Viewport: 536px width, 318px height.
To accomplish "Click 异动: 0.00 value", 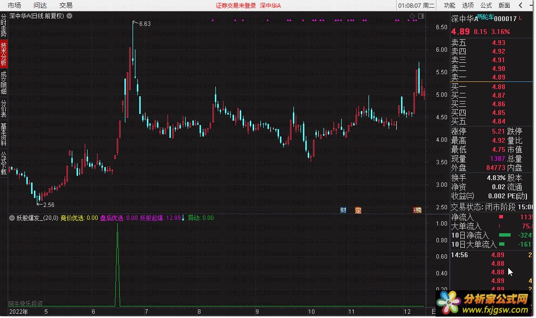I will pos(201,218).
